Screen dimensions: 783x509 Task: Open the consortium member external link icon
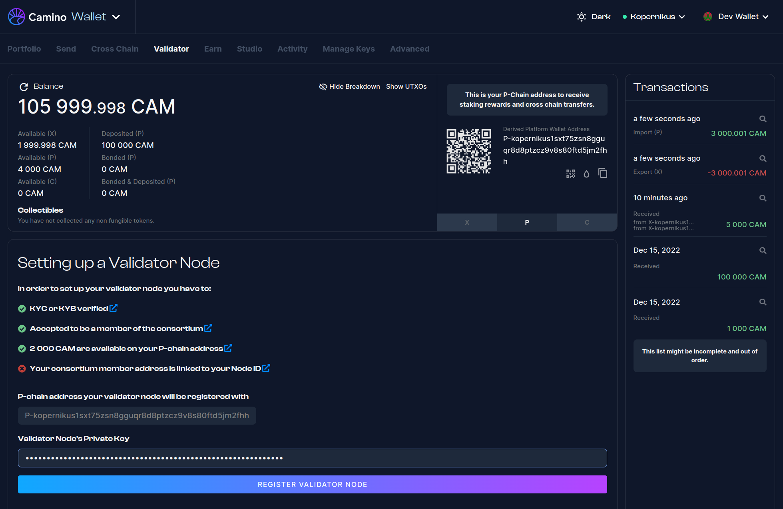pos(208,328)
